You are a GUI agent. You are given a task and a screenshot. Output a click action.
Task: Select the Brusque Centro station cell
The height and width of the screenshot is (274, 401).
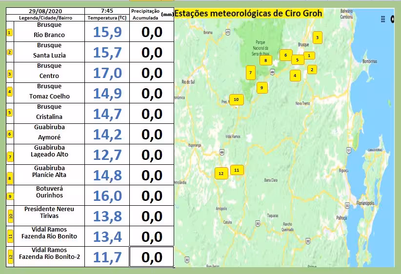(x=49, y=71)
